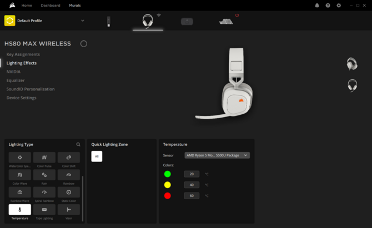Choose the Color Shift lighting effect
372x228 pixels.
point(68,158)
